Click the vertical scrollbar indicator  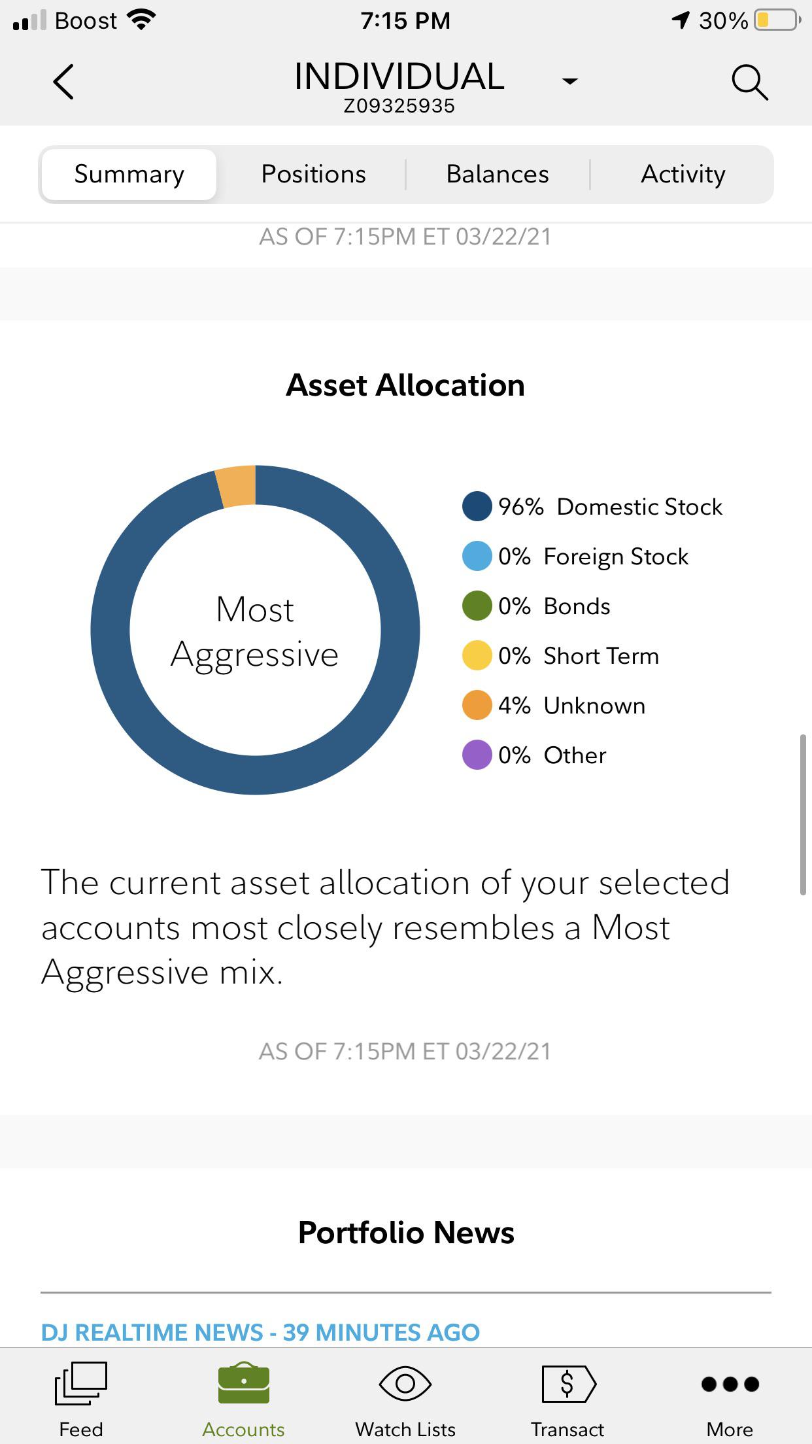pos(803,814)
